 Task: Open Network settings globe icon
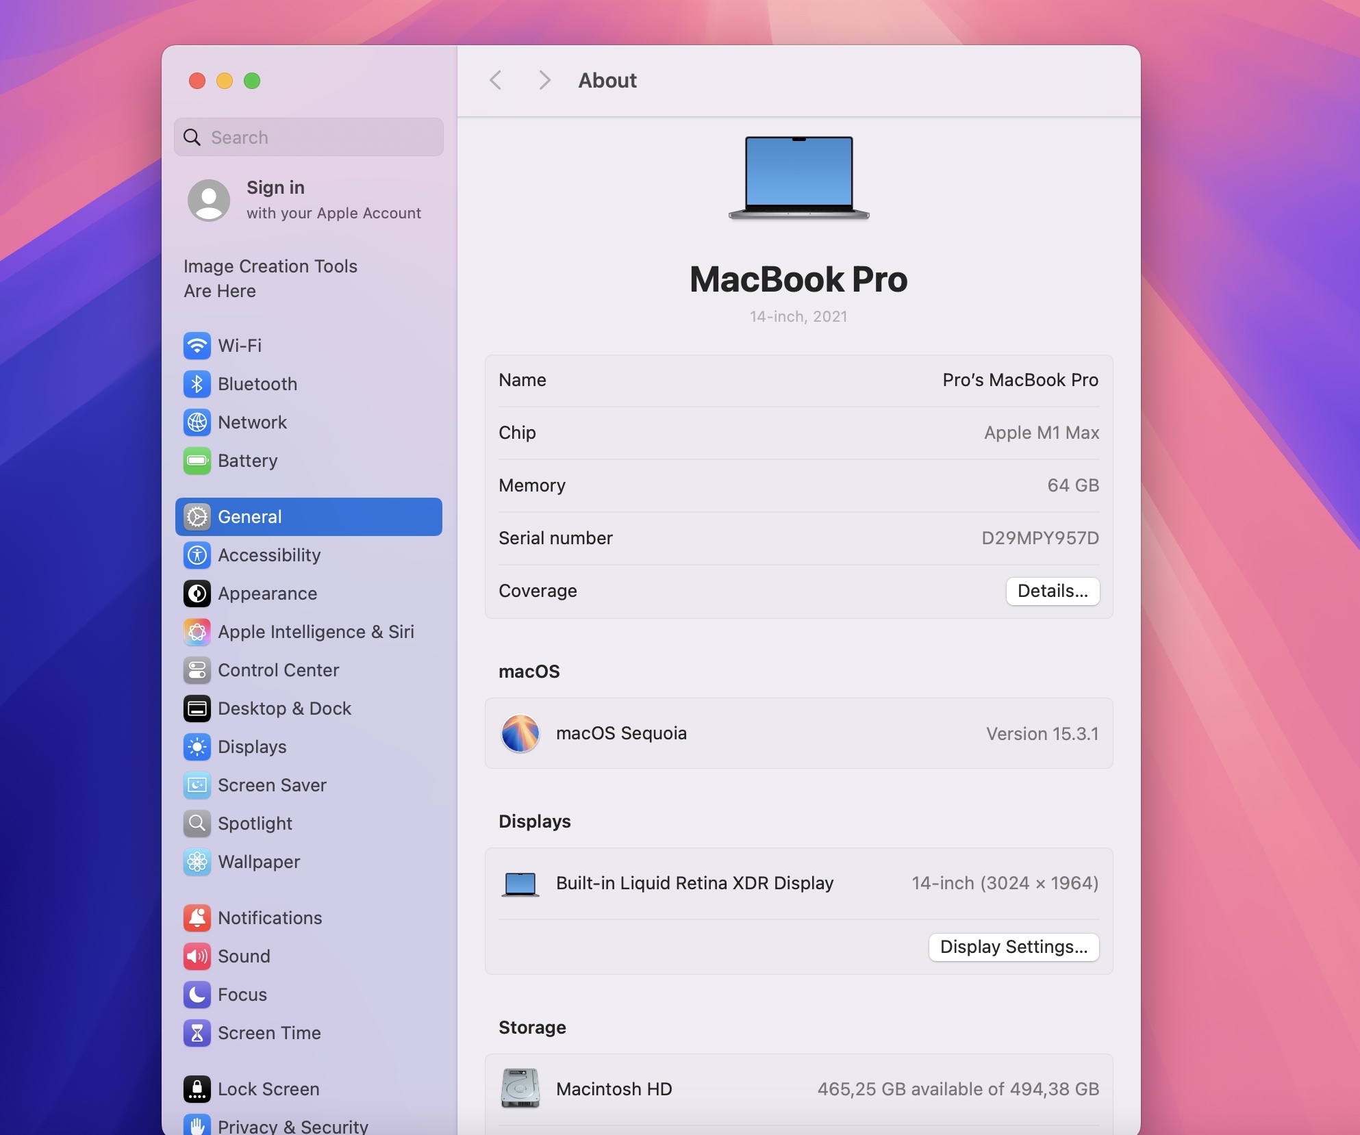(x=197, y=422)
